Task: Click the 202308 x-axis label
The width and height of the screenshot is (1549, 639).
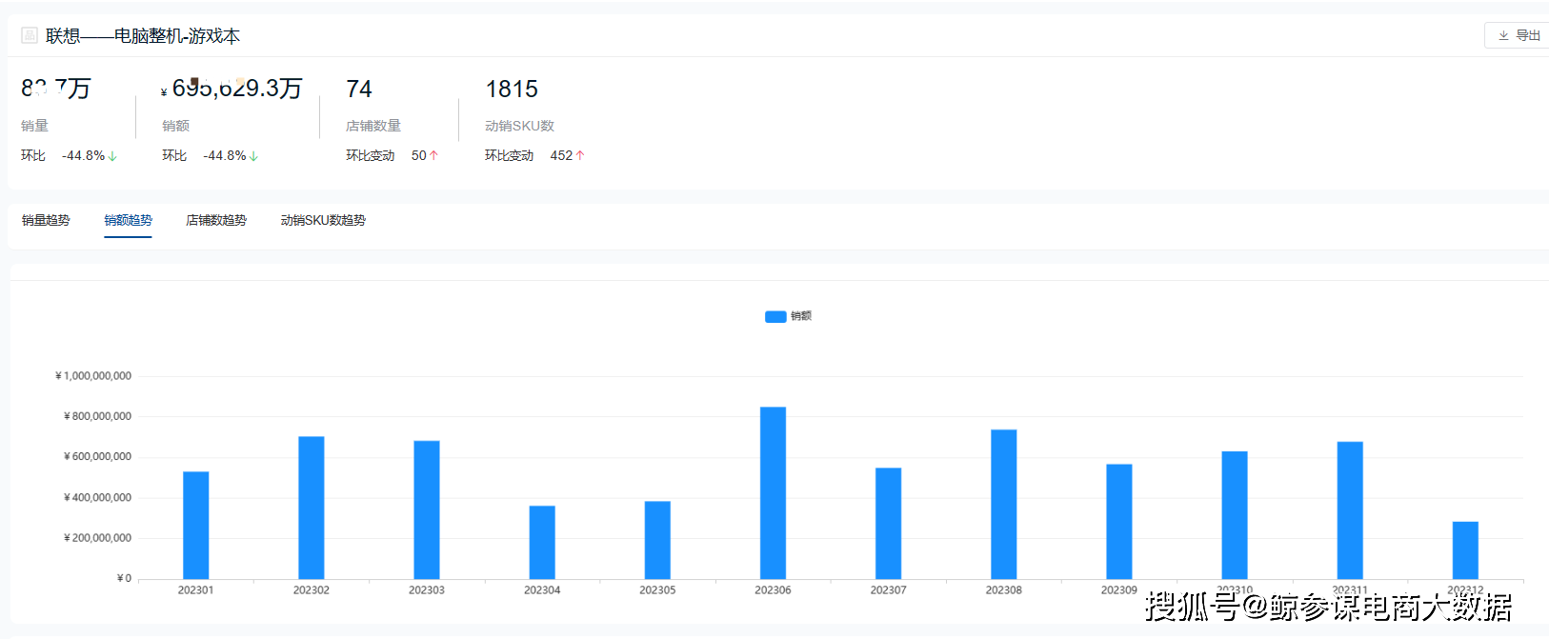Action: [x=1004, y=590]
